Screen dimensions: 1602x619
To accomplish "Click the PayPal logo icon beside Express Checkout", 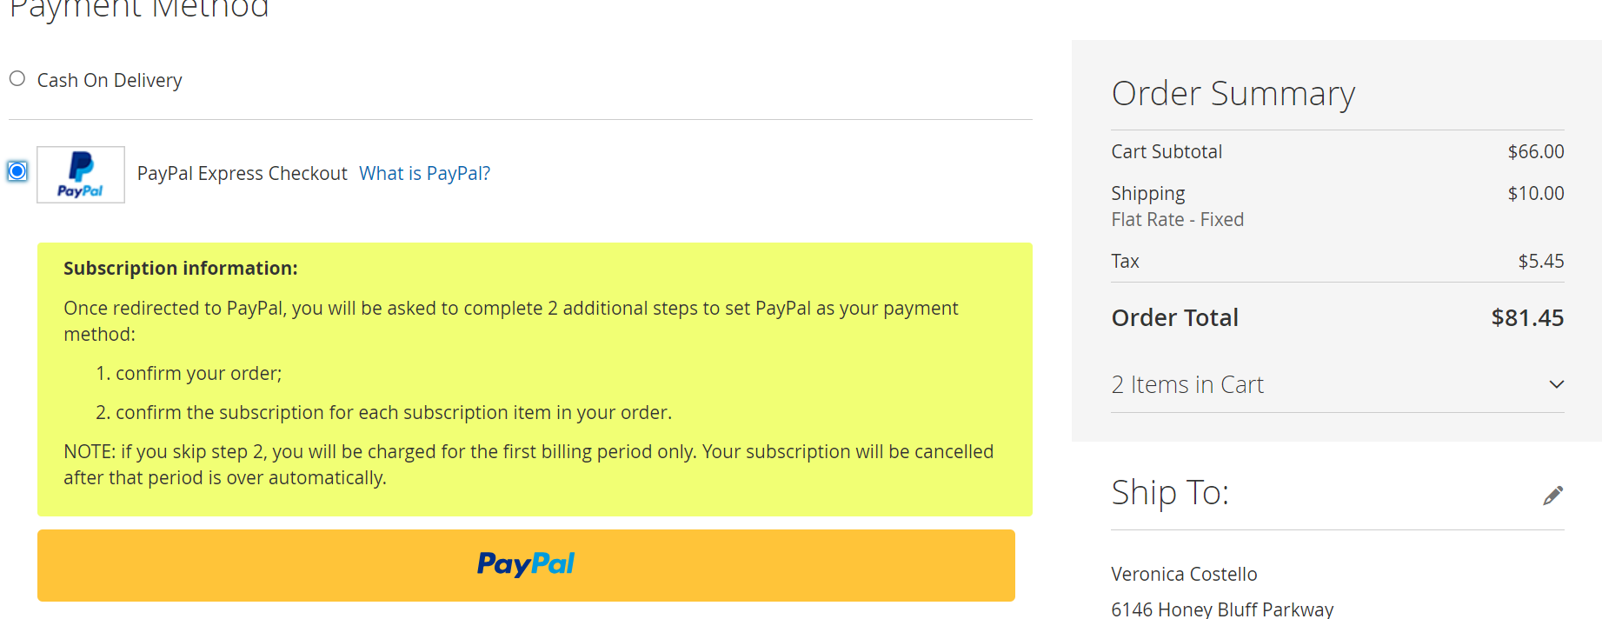I will [x=81, y=175].
